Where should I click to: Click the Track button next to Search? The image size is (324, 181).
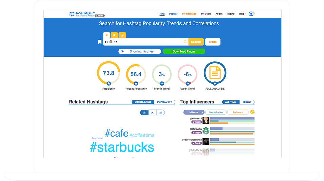tap(213, 42)
